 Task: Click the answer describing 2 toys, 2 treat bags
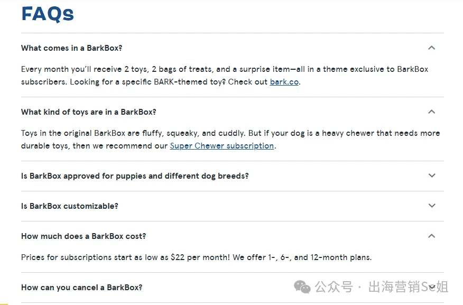point(224,76)
